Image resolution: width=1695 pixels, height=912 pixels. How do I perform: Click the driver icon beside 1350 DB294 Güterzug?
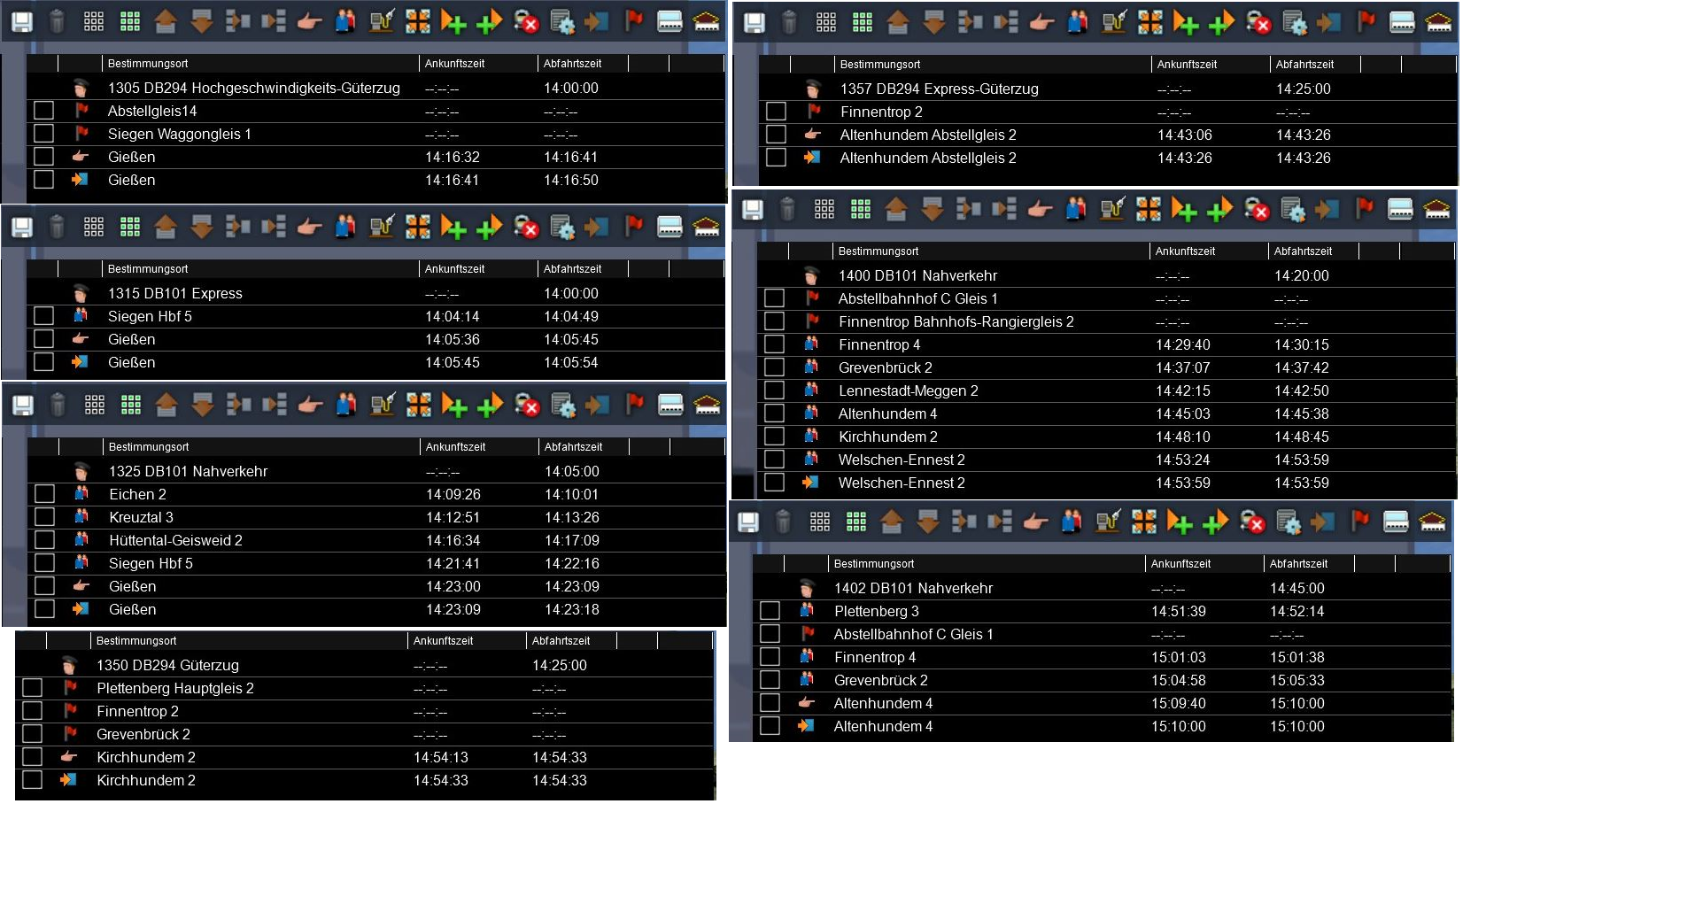tap(69, 665)
